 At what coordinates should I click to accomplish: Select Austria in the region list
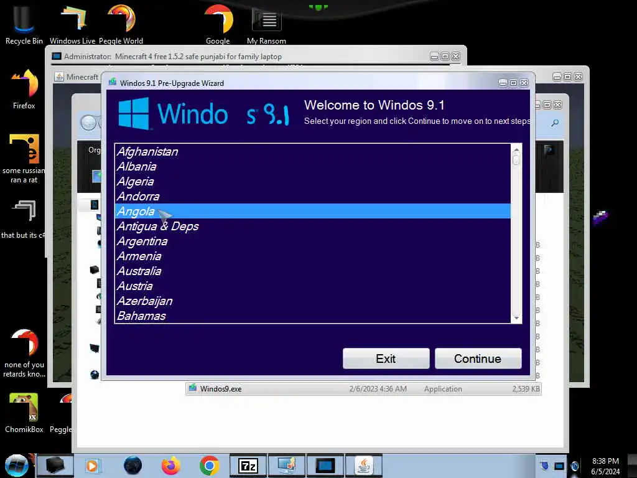pyautogui.click(x=312, y=286)
